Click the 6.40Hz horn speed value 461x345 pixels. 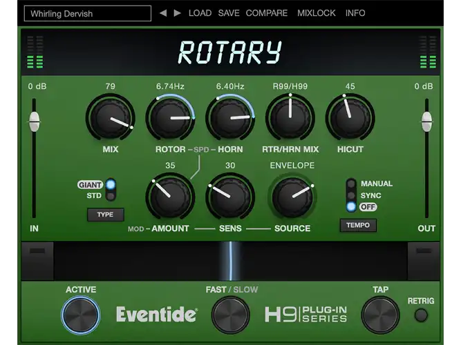click(230, 86)
